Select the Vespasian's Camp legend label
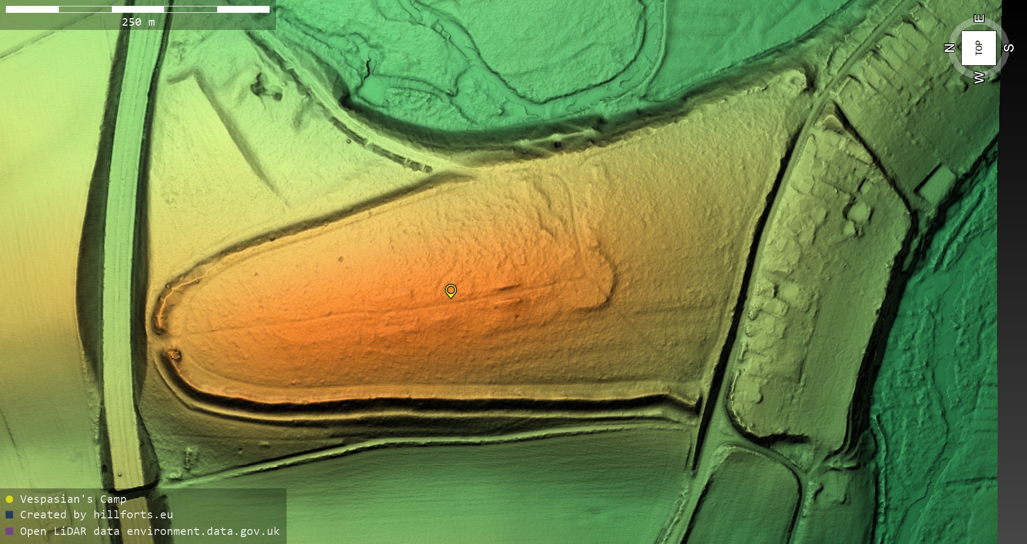 [73, 499]
